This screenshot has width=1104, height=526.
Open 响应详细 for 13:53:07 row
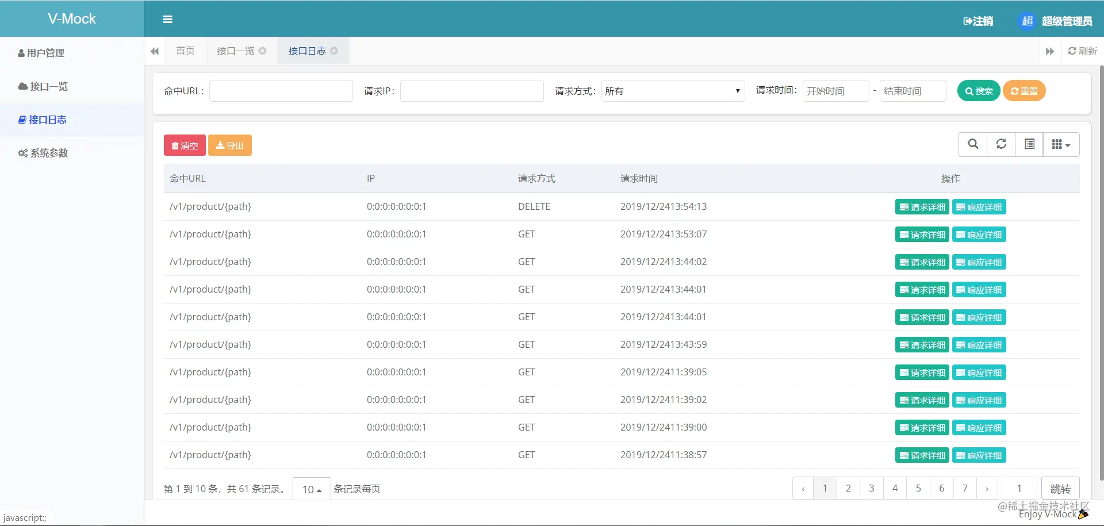(x=979, y=235)
